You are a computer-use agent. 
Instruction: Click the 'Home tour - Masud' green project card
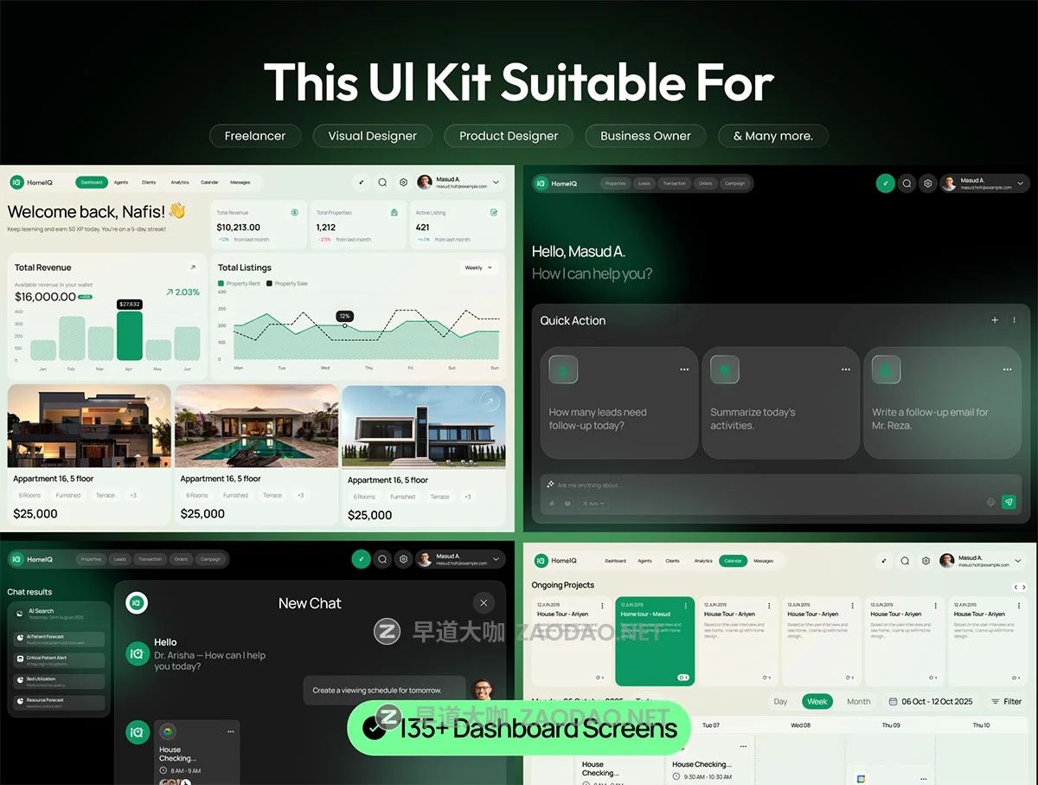pos(655,640)
